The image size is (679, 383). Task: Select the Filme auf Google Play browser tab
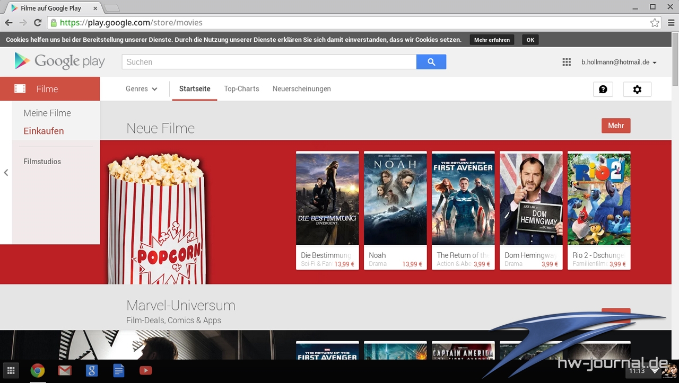pyautogui.click(x=53, y=8)
